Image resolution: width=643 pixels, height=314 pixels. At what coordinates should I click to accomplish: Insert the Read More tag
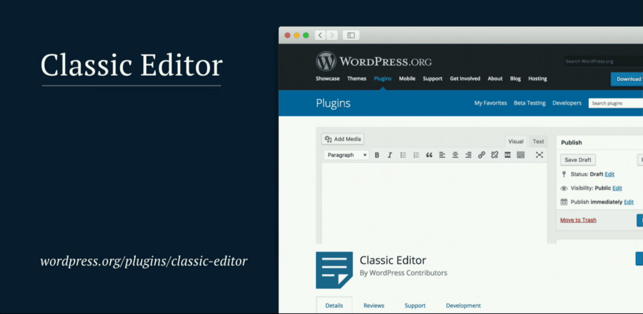(507, 155)
